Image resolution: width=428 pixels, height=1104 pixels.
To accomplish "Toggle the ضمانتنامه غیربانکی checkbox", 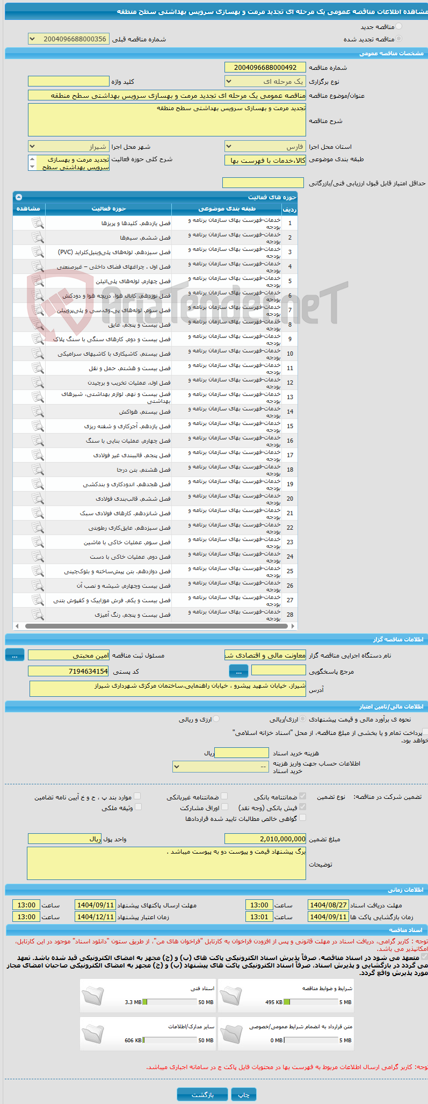I will pyautogui.click(x=224, y=796).
